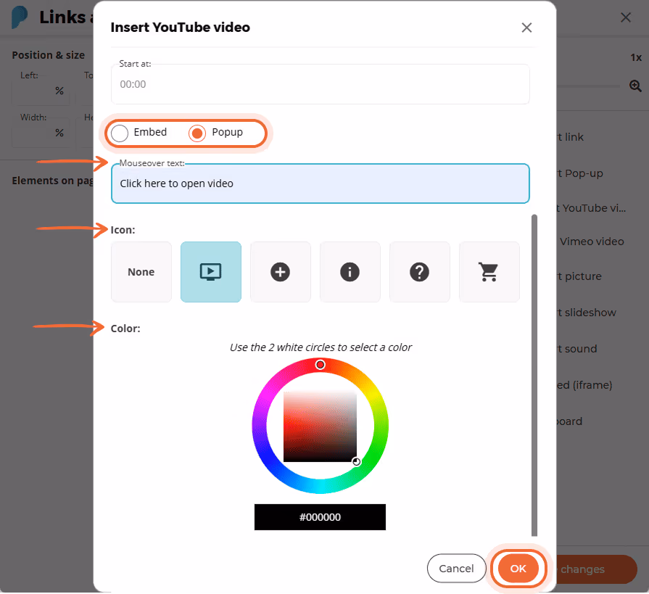The height and width of the screenshot is (594, 649).
Task: Select the video screen play icon
Action: click(x=211, y=272)
